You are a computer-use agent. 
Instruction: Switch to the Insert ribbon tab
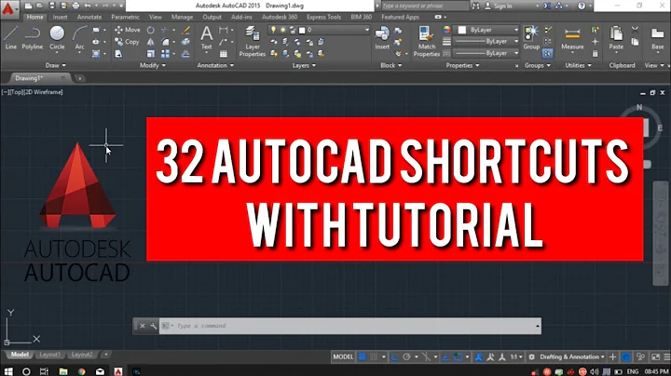60,17
